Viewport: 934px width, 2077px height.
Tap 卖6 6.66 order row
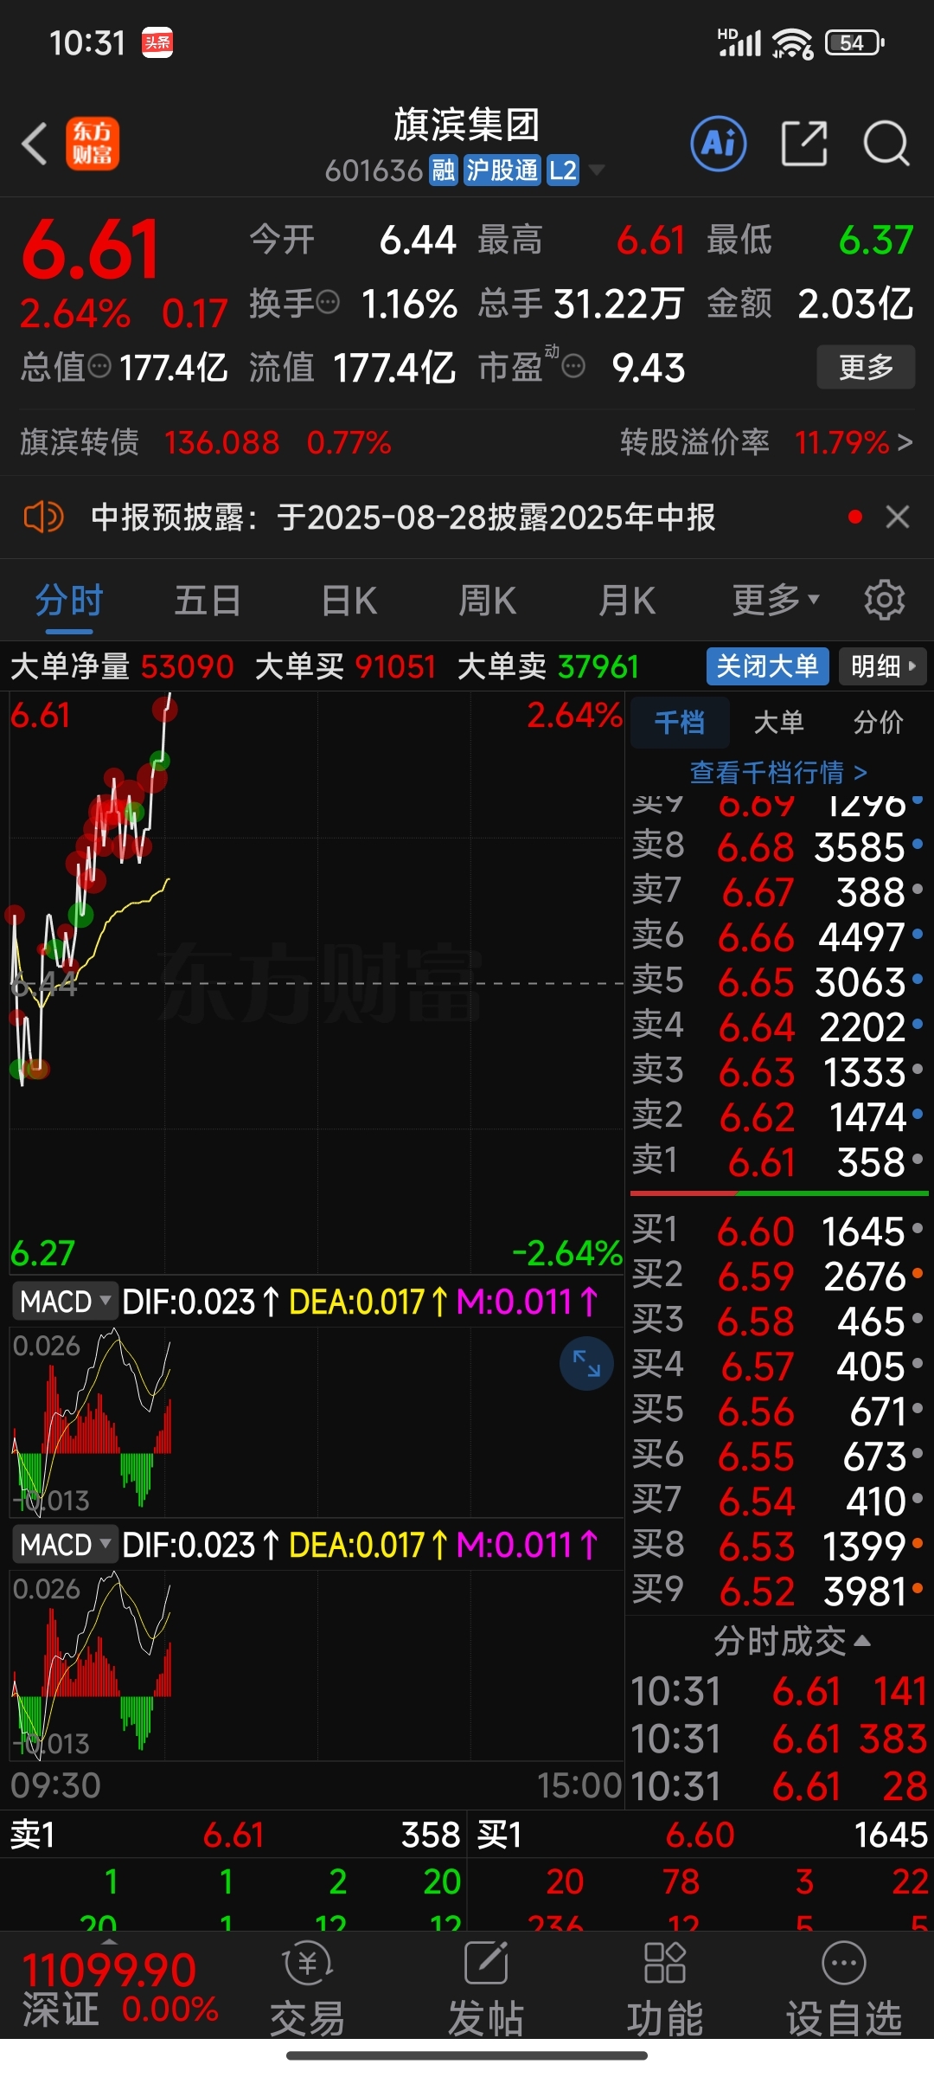[777, 936]
